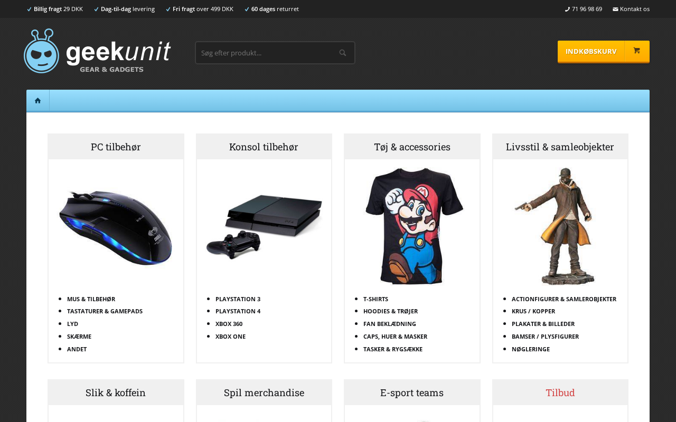View the Nøgleringe subcategory

coord(531,349)
